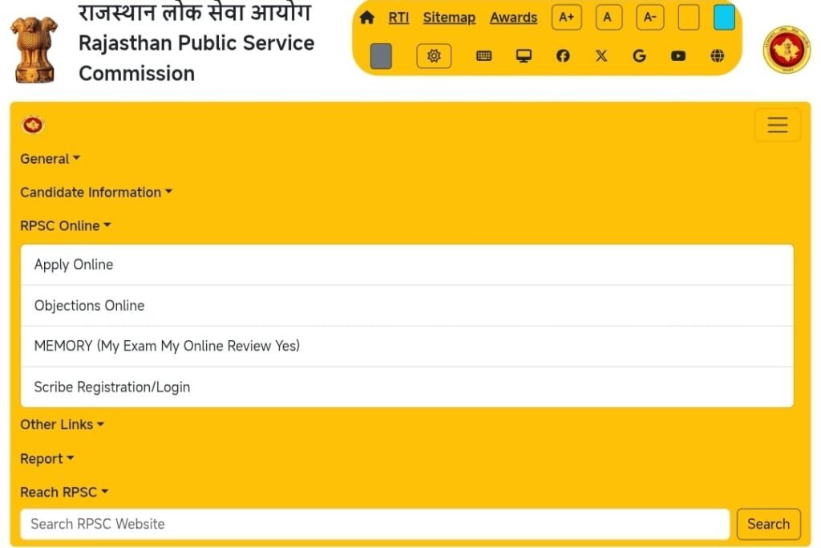Click the globe language icon
Screen dimensions: 821x548
(716, 56)
